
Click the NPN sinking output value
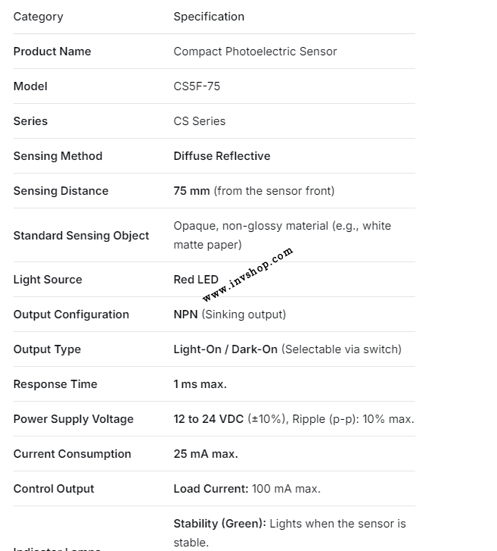tap(229, 315)
